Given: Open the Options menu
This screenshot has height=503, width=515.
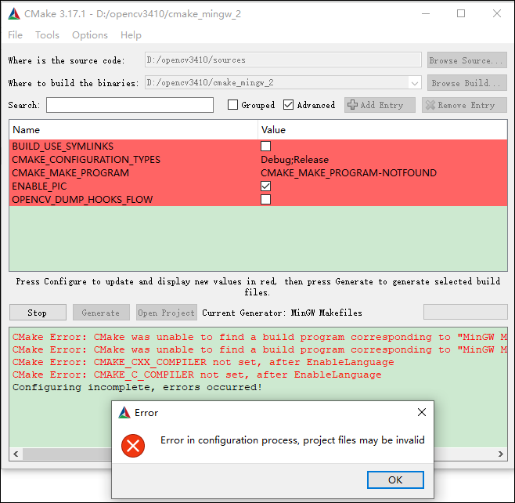Looking at the screenshot, I should coord(90,34).
